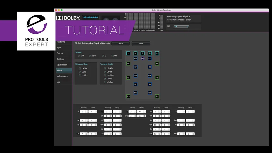Image resolution: width=272 pixels, height=153 pixels.
Task: Adjust the Rrs routing stepper
Action: pos(184,134)
